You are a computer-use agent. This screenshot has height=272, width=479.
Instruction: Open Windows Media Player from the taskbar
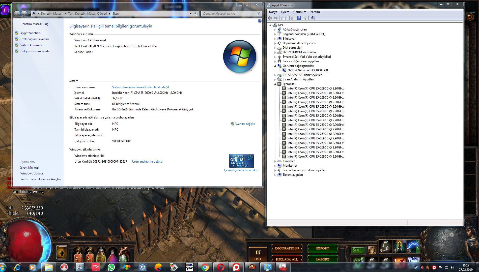click(33, 267)
